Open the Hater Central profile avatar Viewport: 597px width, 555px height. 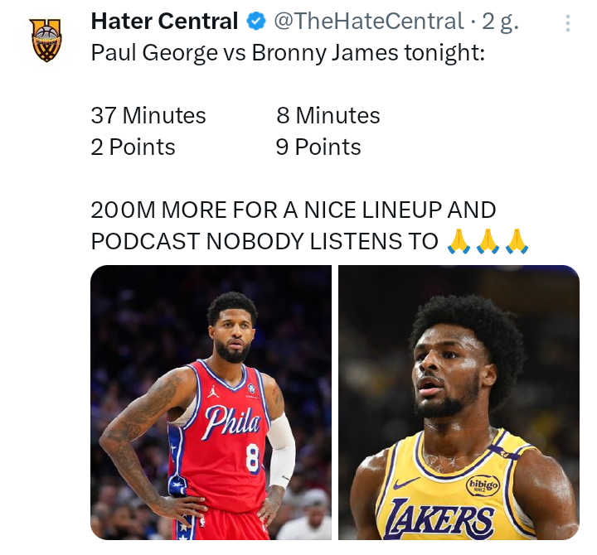tap(46, 40)
